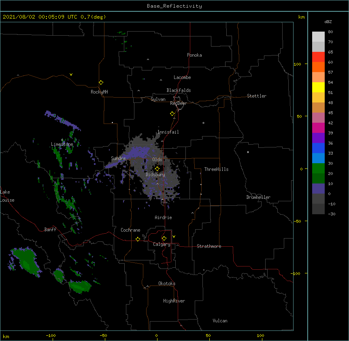Click the -30 value in the dBZ legend
349x341 pixels.
click(332, 214)
